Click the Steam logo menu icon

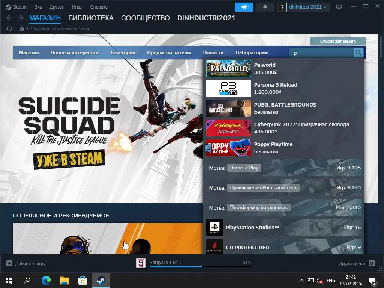pos(9,7)
